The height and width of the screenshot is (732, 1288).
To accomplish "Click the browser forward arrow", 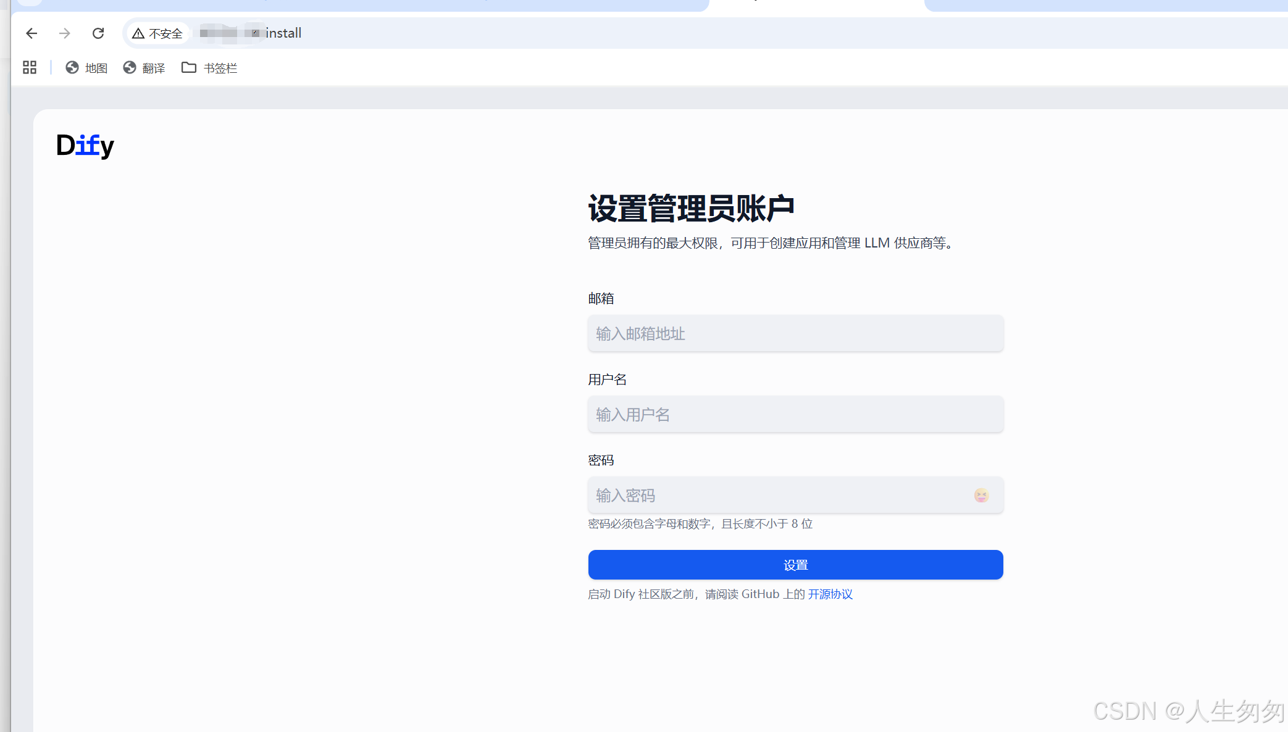I will point(65,33).
